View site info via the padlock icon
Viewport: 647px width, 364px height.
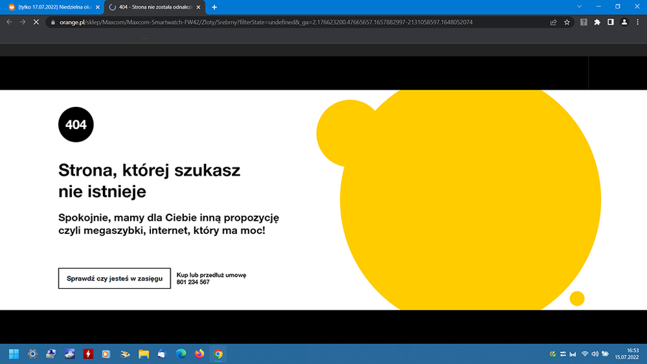[54, 22]
